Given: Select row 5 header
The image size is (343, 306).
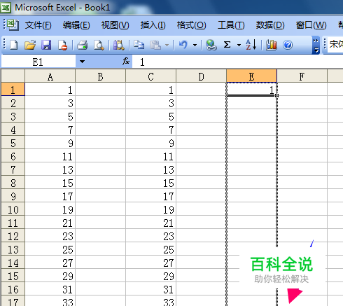Looking at the screenshot, I should click(x=13, y=143).
